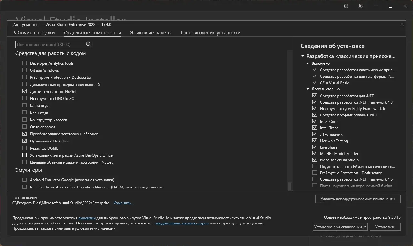This screenshot has width=413, height=246.
Task: Click the magnifier icon in component search
Action: (x=89, y=44)
